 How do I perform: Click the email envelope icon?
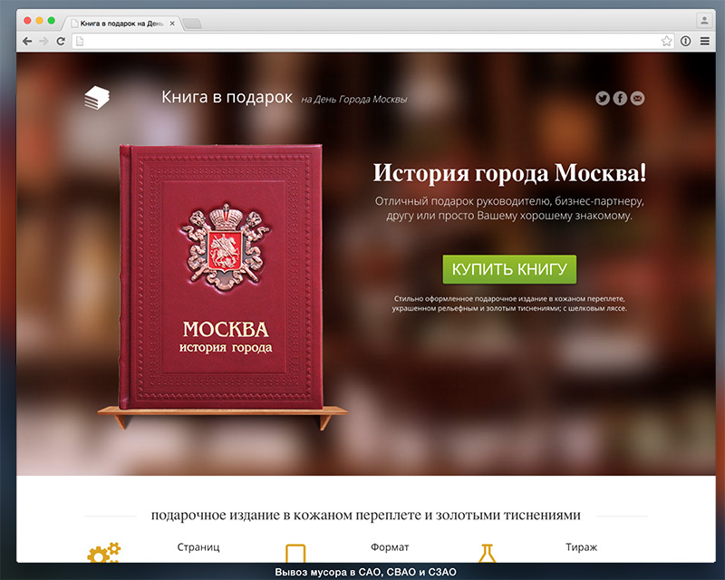[x=637, y=98]
